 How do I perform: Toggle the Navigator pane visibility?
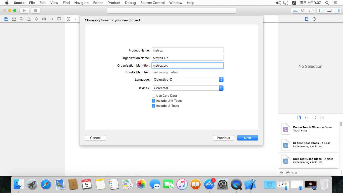point(321,11)
